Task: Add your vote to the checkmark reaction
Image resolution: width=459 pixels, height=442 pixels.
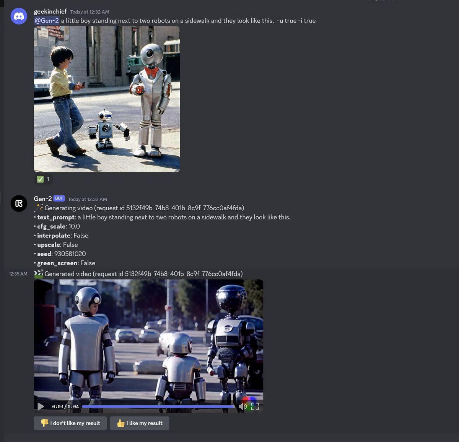Action: [43, 179]
